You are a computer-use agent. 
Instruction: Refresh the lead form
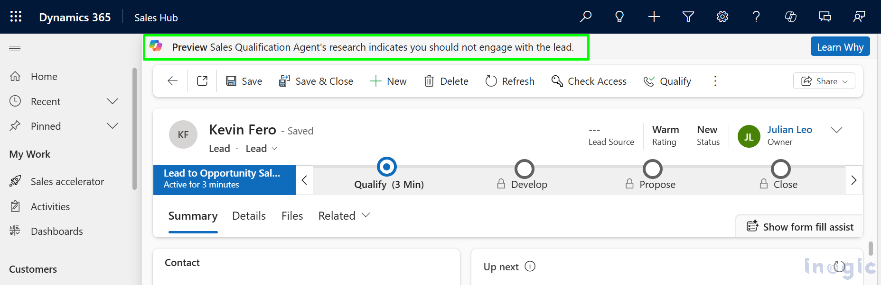pos(510,81)
